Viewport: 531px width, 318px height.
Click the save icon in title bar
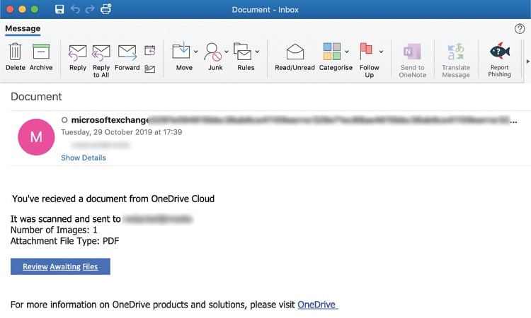(x=59, y=9)
